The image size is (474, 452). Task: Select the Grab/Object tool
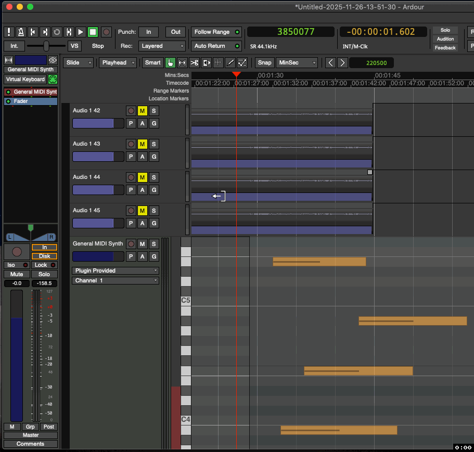(170, 62)
